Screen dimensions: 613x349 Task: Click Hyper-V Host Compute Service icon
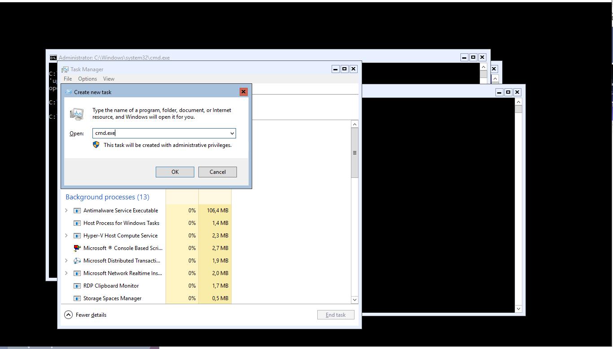(x=77, y=236)
